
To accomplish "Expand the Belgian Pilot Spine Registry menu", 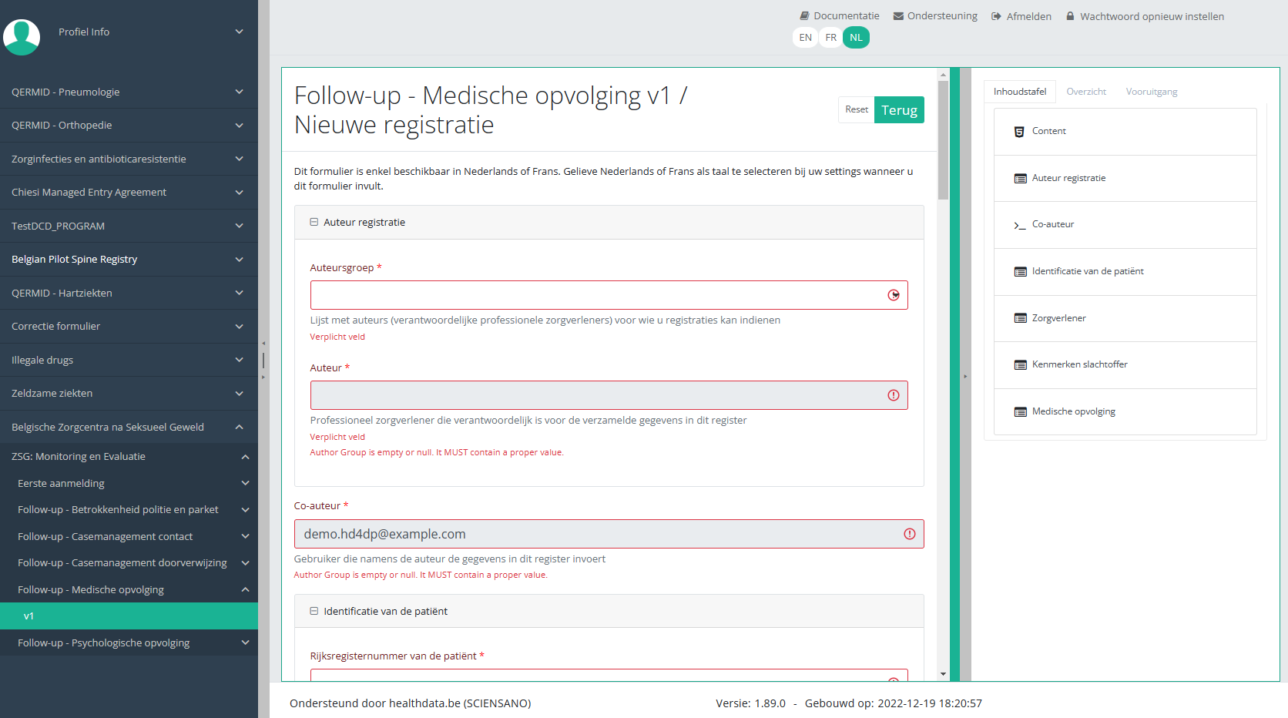I will tap(239, 260).
